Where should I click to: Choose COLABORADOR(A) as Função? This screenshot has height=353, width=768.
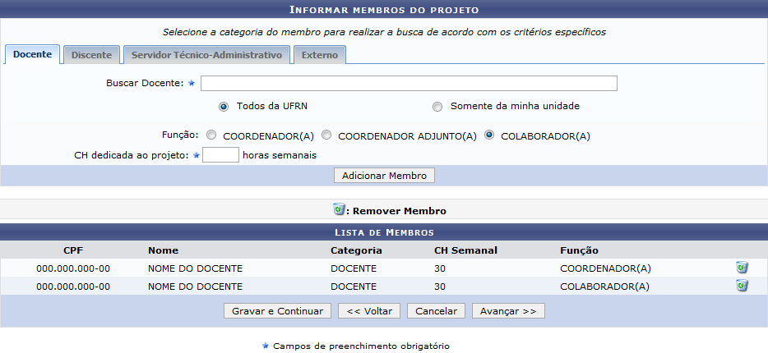pos(488,135)
